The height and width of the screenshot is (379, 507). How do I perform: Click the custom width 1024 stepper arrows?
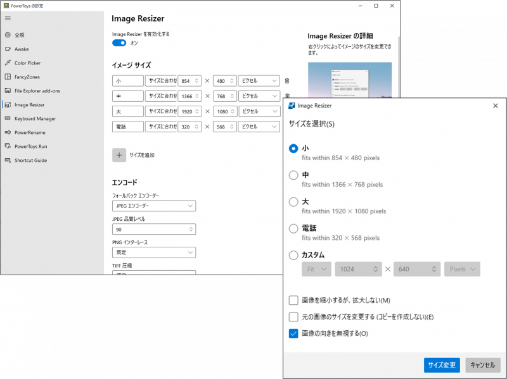click(375, 269)
